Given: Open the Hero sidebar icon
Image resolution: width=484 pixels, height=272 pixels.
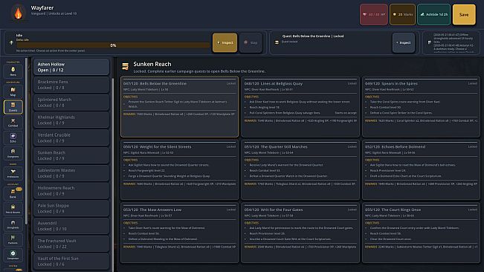Looking at the screenshot, I should pyautogui.click(x=13, y=71).
